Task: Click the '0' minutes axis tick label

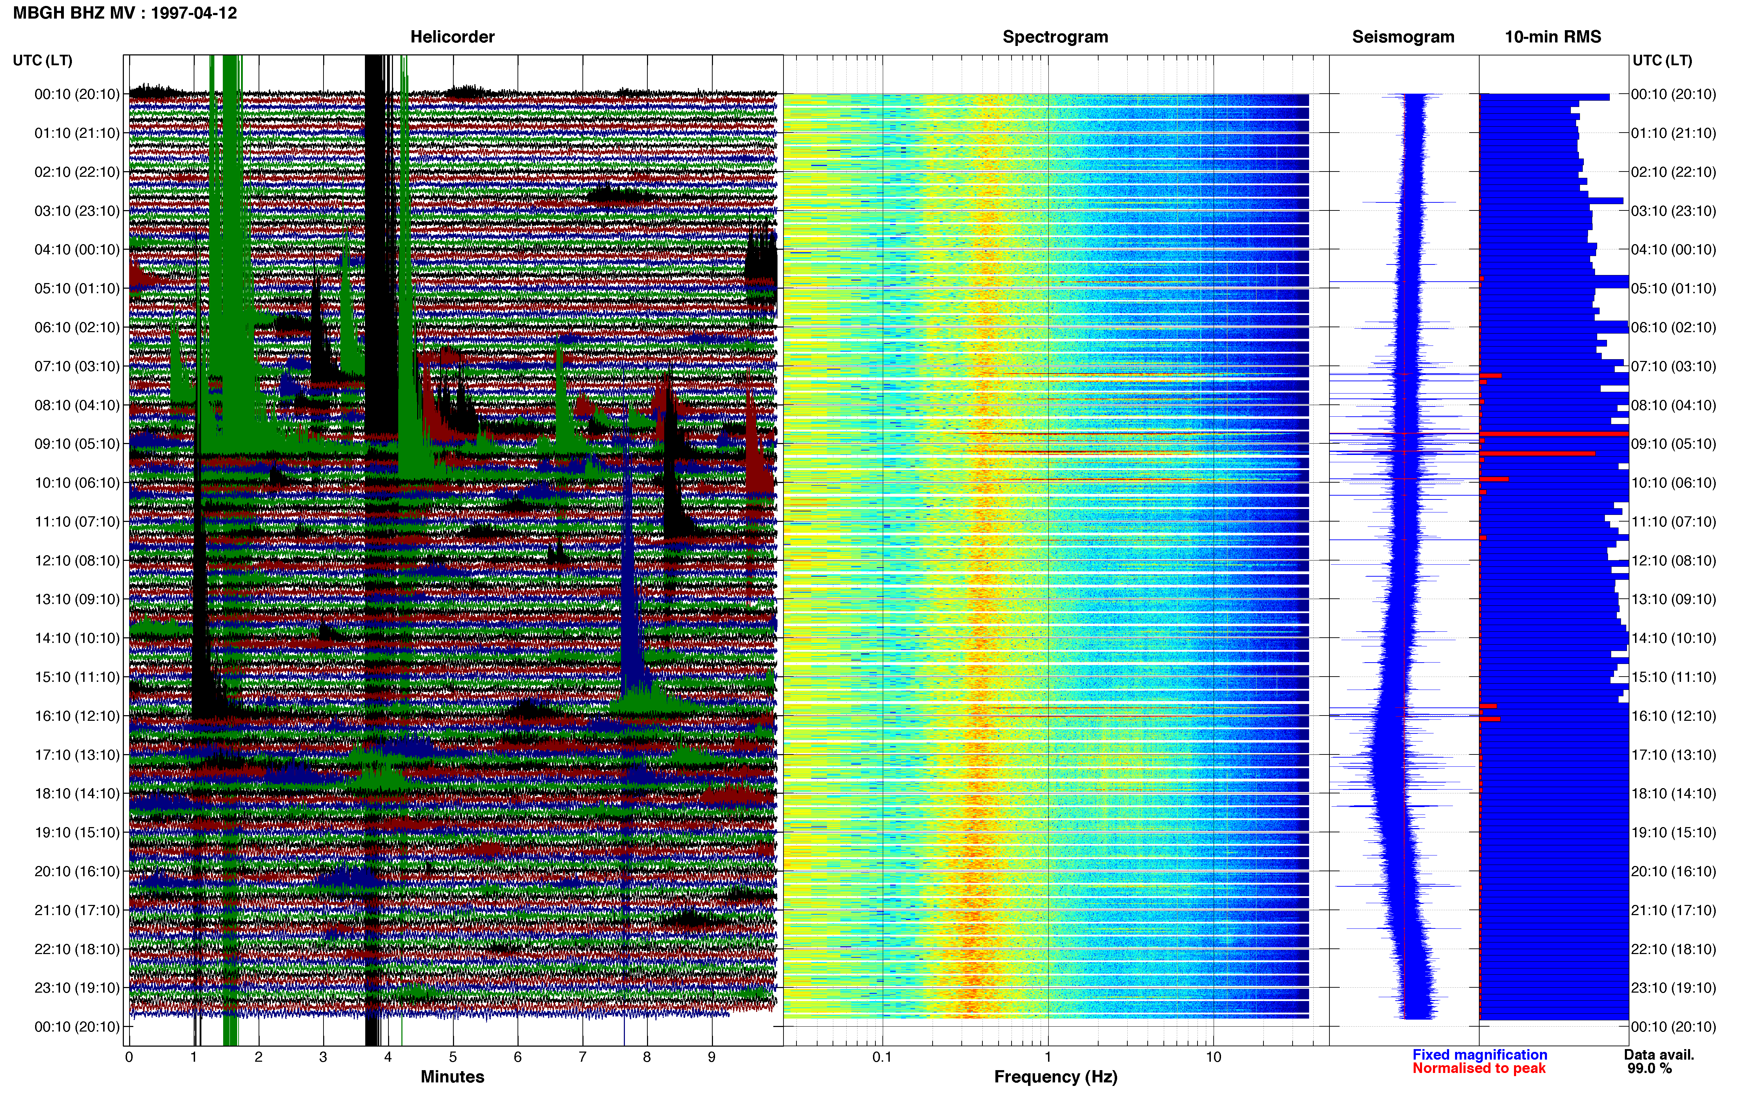Action: pos(129,1057)
